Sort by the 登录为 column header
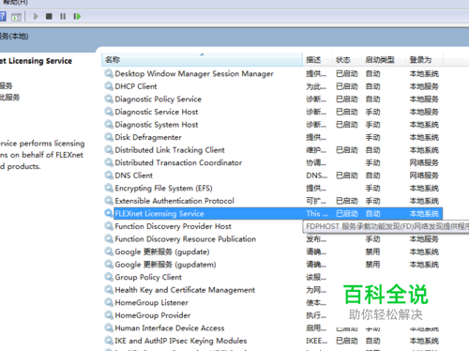Viewport: 469px width, 351px height. pyautogui.click(x=424, y=59)
